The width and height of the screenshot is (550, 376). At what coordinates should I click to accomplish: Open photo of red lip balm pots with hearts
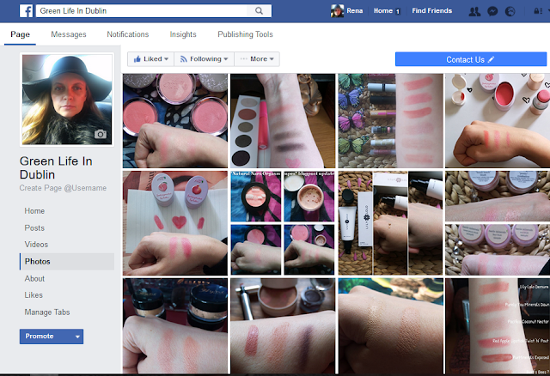498,120
